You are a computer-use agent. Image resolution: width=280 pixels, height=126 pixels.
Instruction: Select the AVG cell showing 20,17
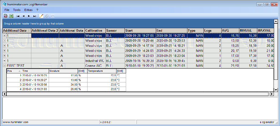(230, 51)
